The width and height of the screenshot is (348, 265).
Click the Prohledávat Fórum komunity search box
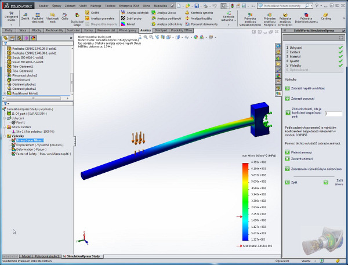click(x=284, y=6)
